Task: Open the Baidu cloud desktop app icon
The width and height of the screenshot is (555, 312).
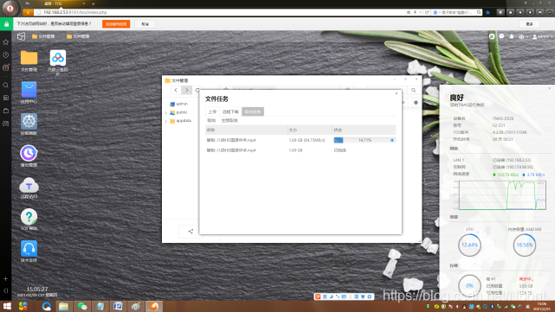Action: coord(58,58)
